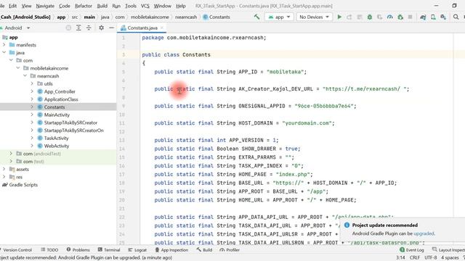The width and height of the screenshot is (465, 261).
Task: Close the Constants.java editor tab
Action: 162,28
